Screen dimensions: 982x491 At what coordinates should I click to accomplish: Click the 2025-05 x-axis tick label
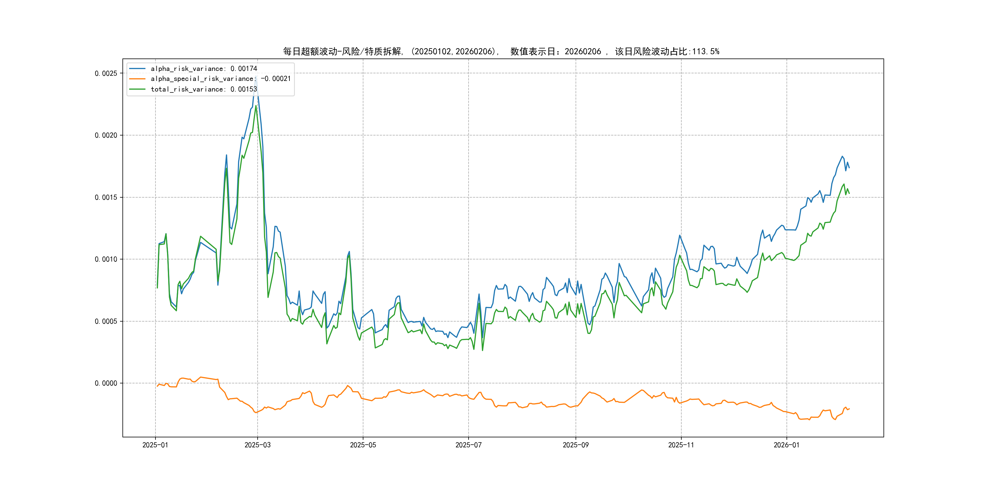[363, 445]
